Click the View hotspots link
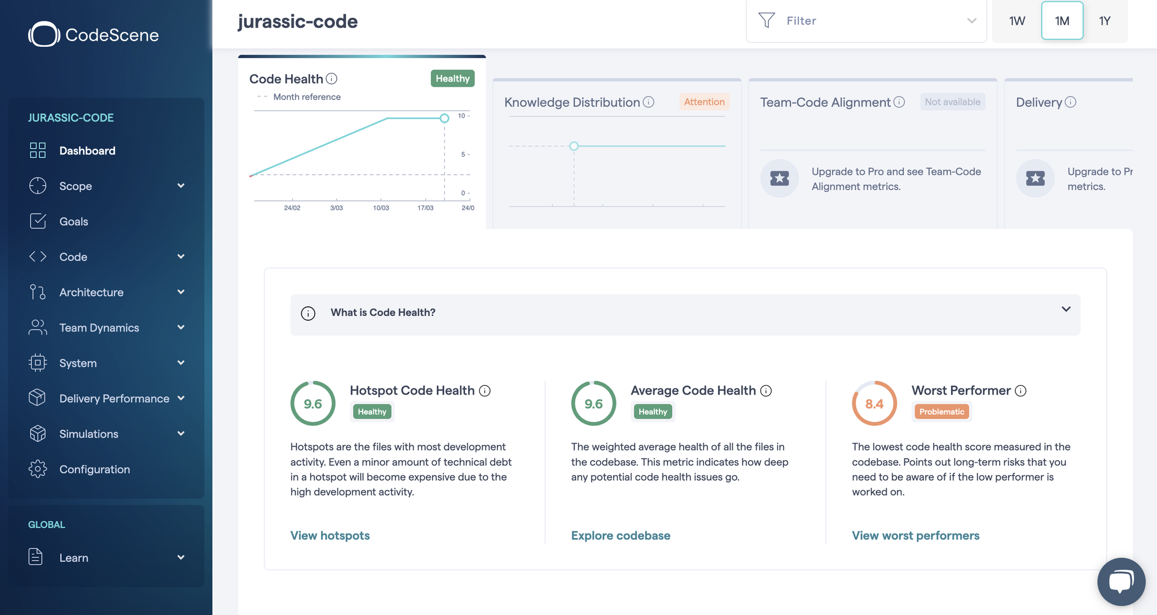 330,535
